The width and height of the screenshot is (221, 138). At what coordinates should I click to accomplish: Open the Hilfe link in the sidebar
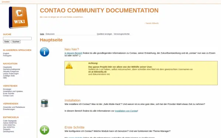pos(5,78)
